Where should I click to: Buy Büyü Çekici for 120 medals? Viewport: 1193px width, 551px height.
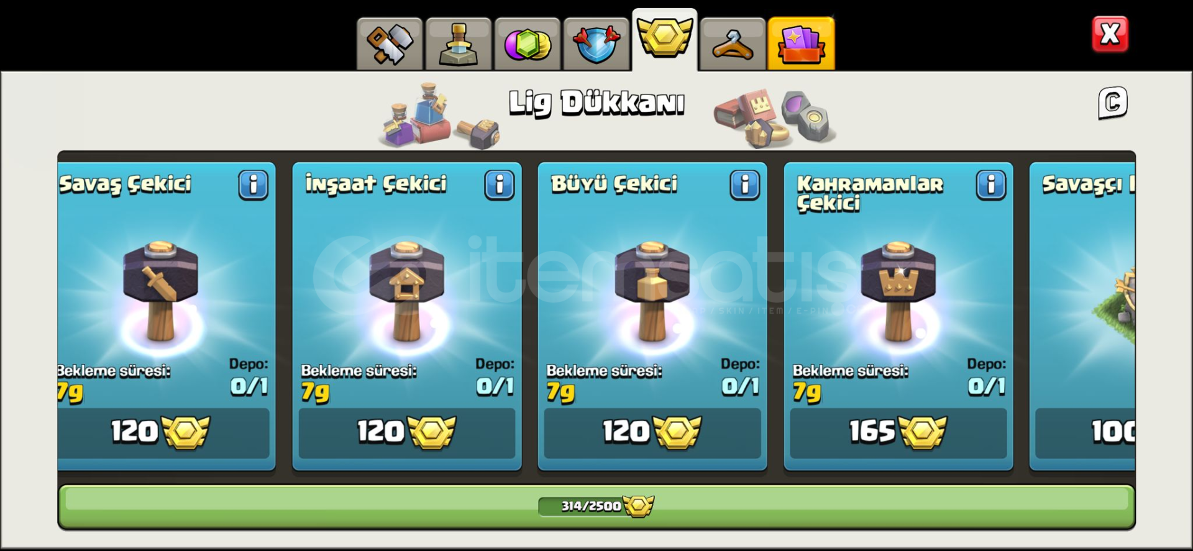click(x=652, y=433)
